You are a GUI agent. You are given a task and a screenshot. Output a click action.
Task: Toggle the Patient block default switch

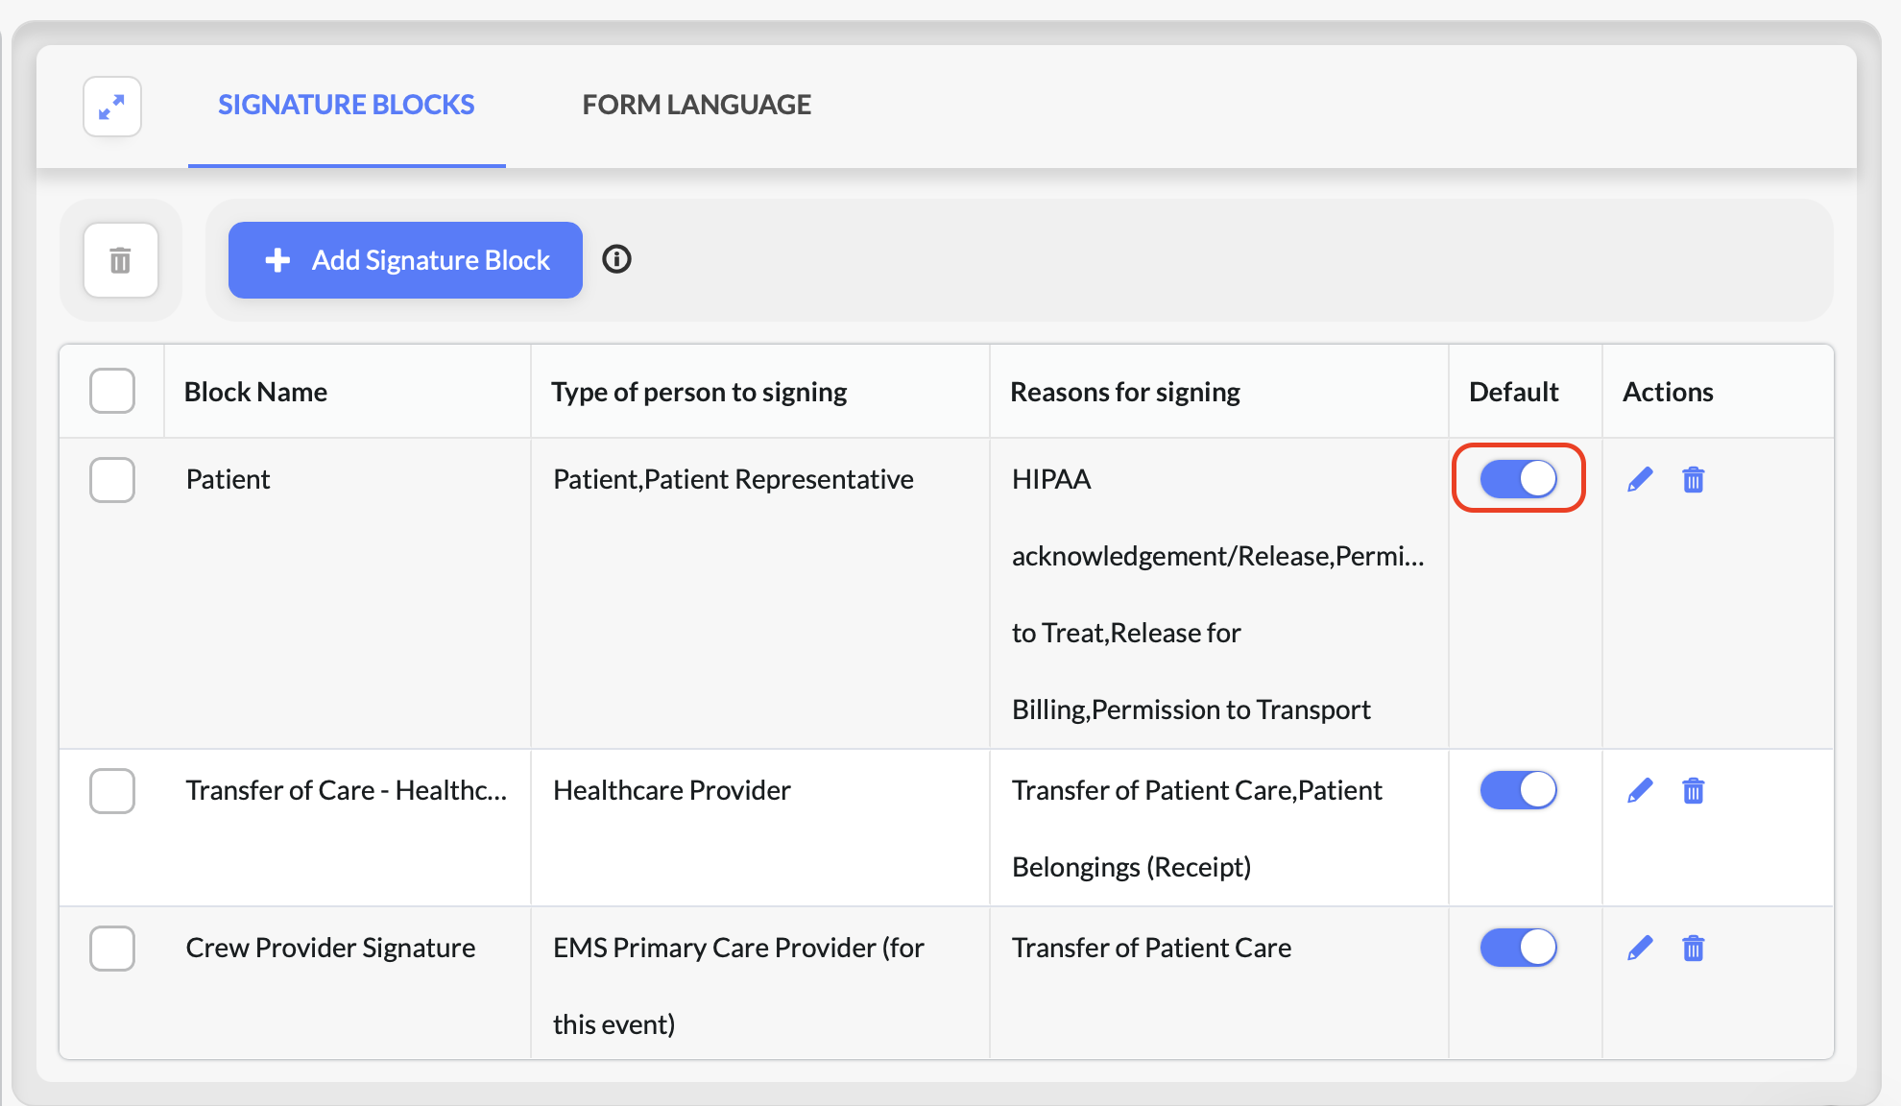click(x=1518, y=478)
